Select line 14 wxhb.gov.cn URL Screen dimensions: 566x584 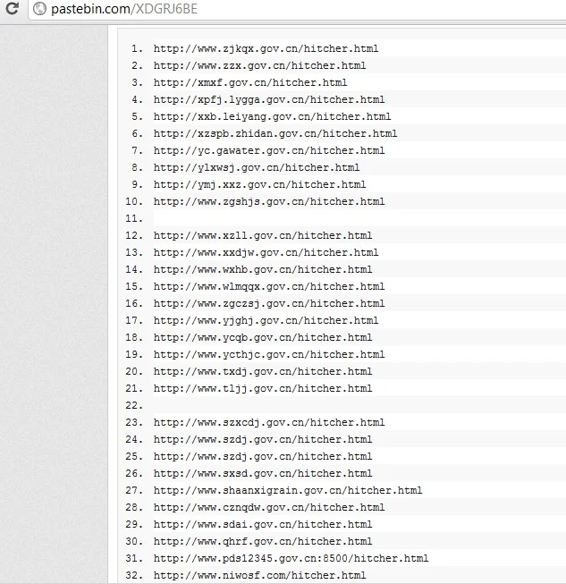click(263, 270)
